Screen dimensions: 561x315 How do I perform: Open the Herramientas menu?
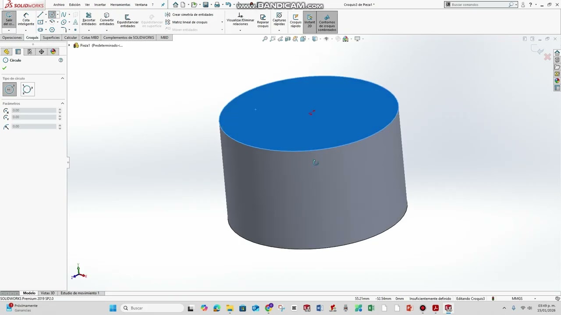(120, 5)
